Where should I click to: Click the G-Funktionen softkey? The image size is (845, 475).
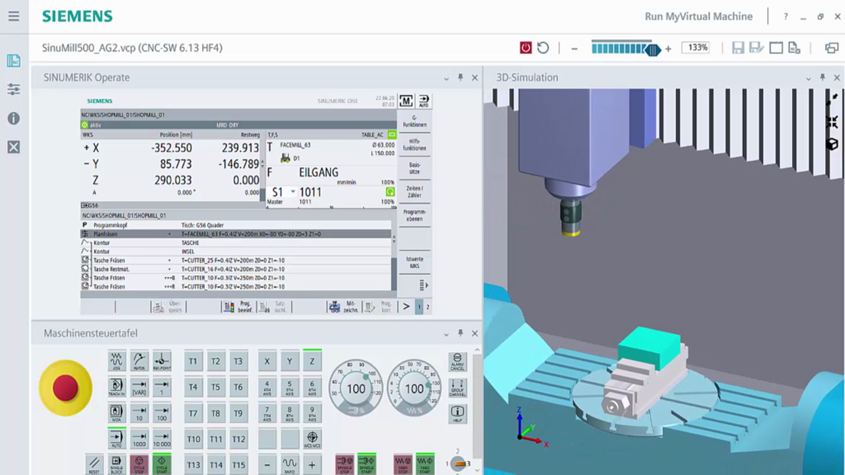click(x=415, y=121)
